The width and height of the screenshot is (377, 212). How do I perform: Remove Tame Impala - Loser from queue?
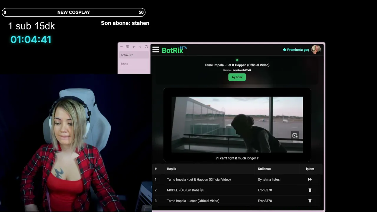pos(310,201)
